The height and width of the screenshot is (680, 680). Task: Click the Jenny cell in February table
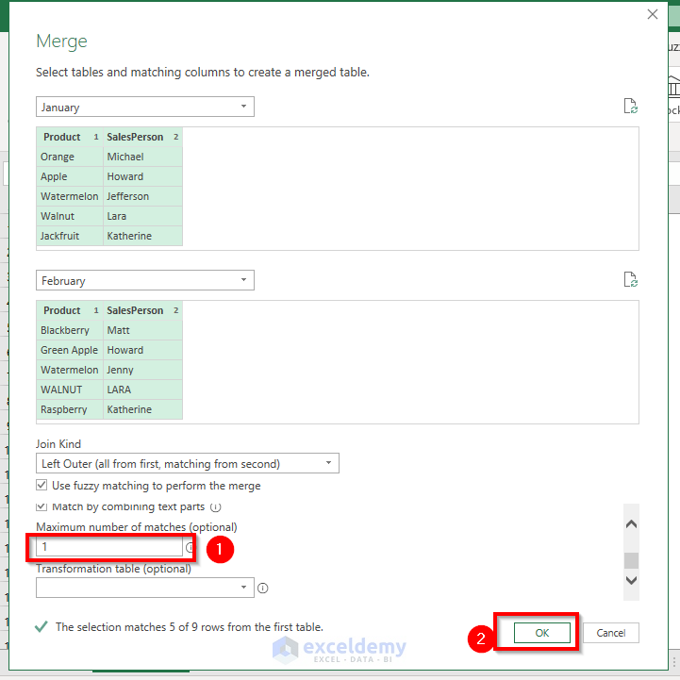click(142, 370)
